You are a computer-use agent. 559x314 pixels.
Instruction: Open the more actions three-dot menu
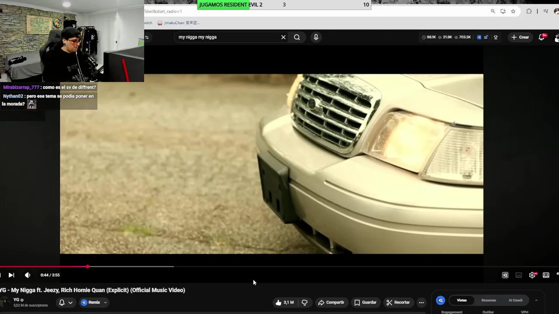click(421, 302)
